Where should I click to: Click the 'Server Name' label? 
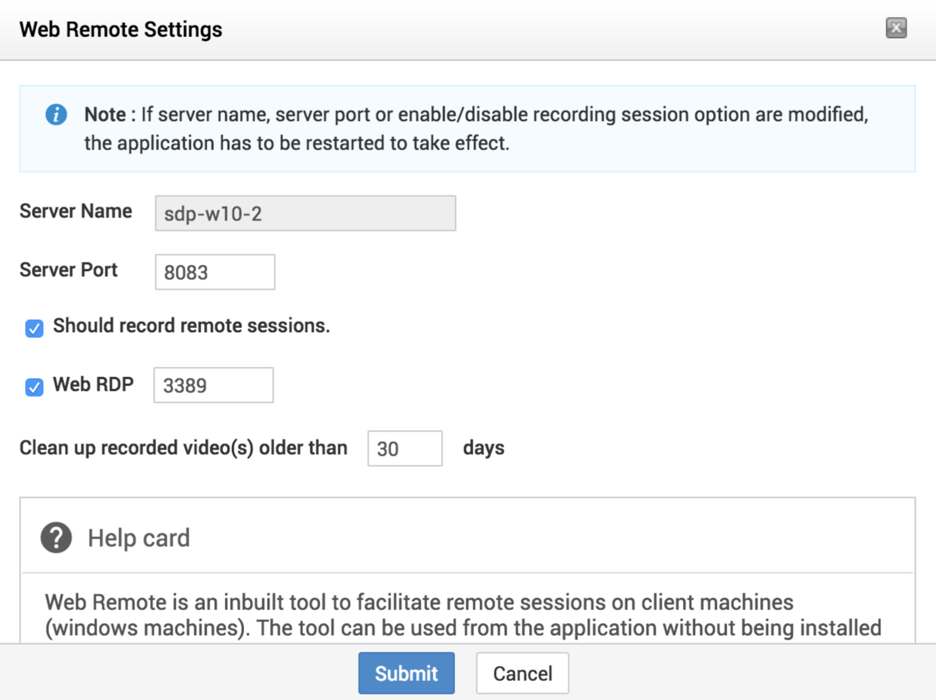[76, 211]
